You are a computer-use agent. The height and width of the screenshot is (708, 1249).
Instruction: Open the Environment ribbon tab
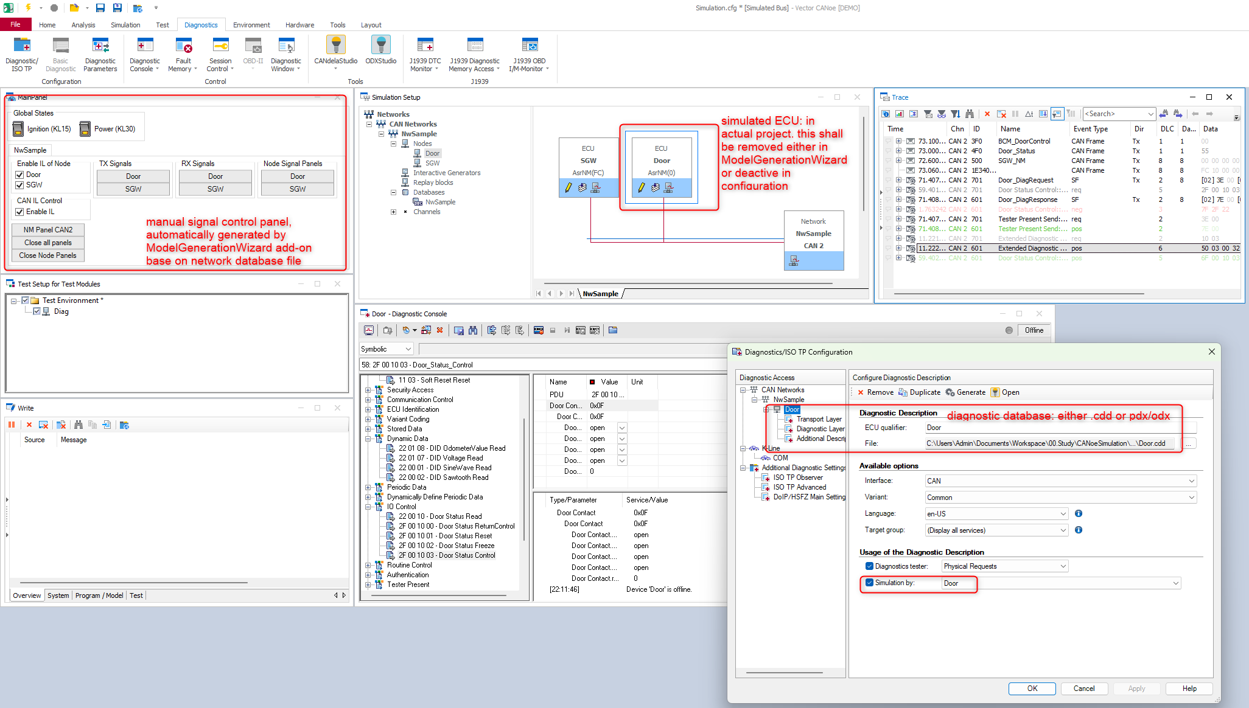pos(251,25)
